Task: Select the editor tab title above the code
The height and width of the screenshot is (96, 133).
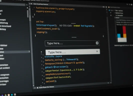Action: pos(41,4)
